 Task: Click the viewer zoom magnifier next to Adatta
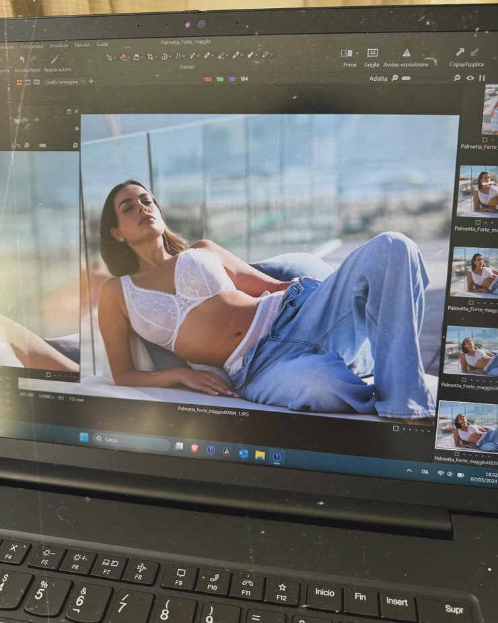tap(395, 78)
